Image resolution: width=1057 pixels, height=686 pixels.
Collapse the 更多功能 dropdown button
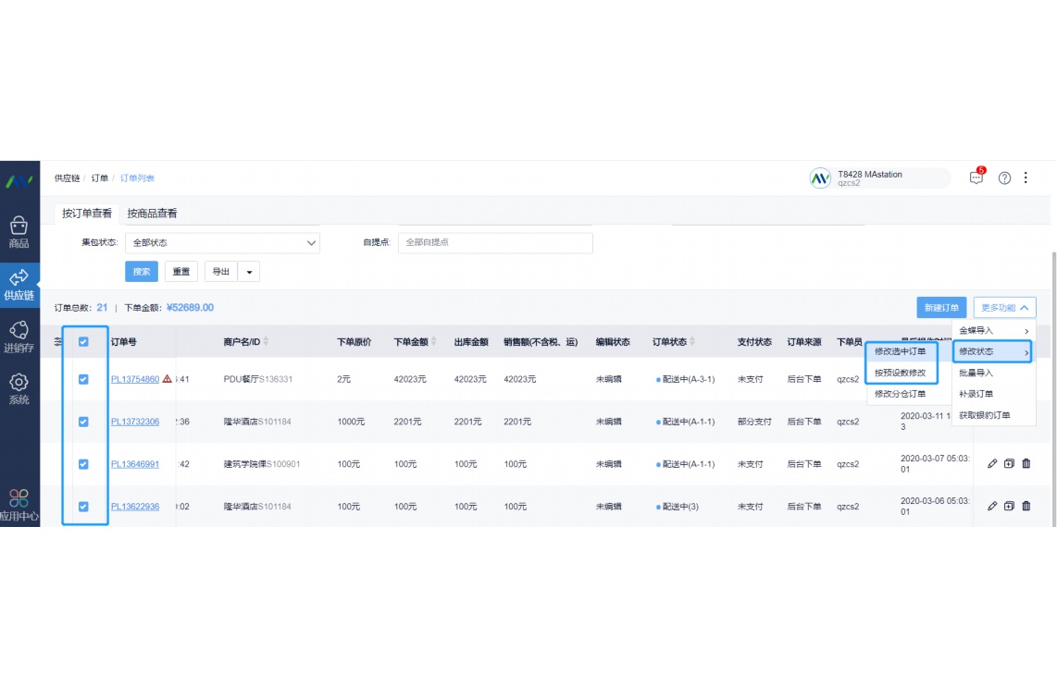point(1004,308)
